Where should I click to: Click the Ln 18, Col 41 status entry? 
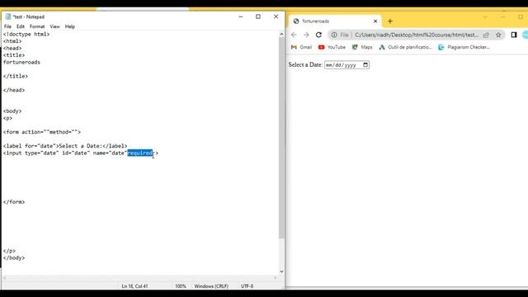(x=134, y=286)
